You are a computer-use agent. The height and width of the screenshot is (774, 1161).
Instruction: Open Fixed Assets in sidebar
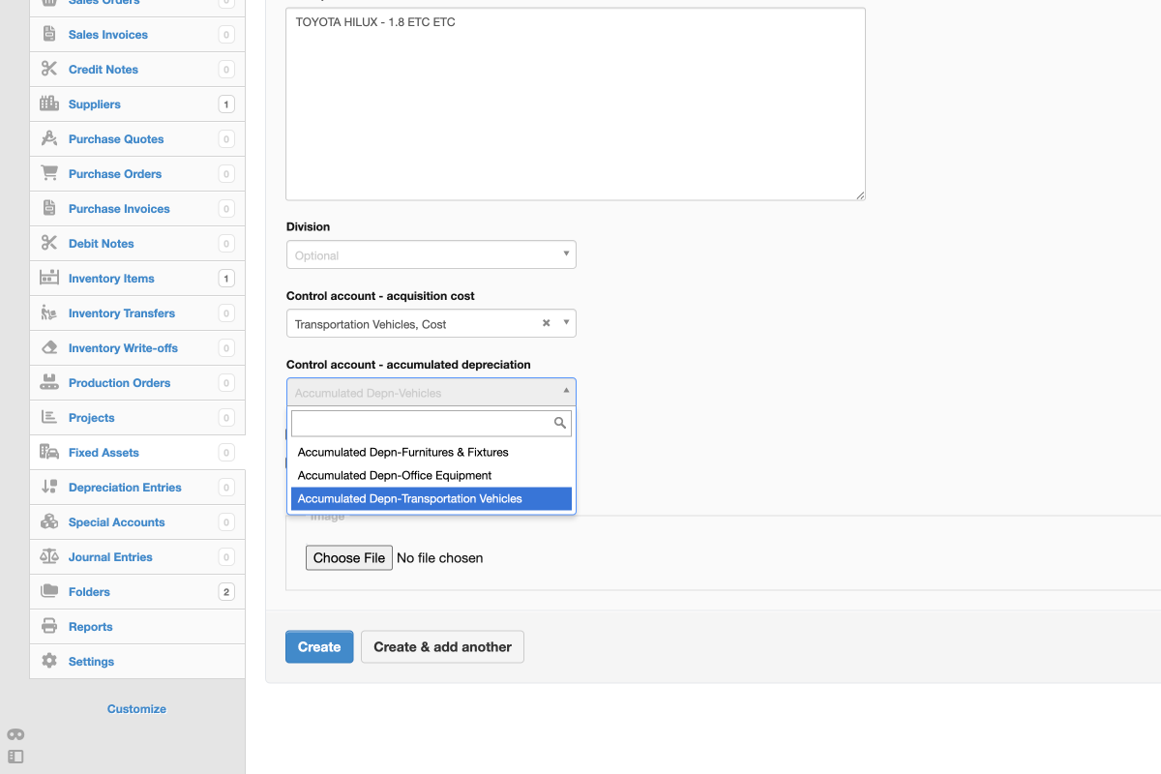coord(137,453)
